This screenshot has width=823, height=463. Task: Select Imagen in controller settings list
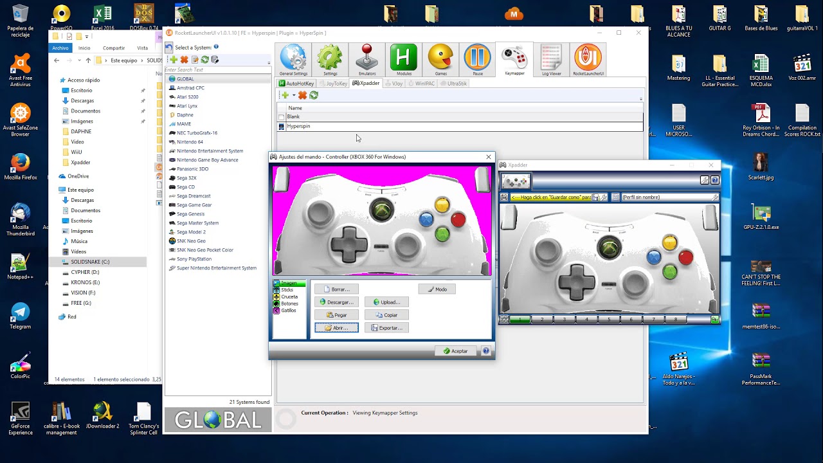[289, 283]
